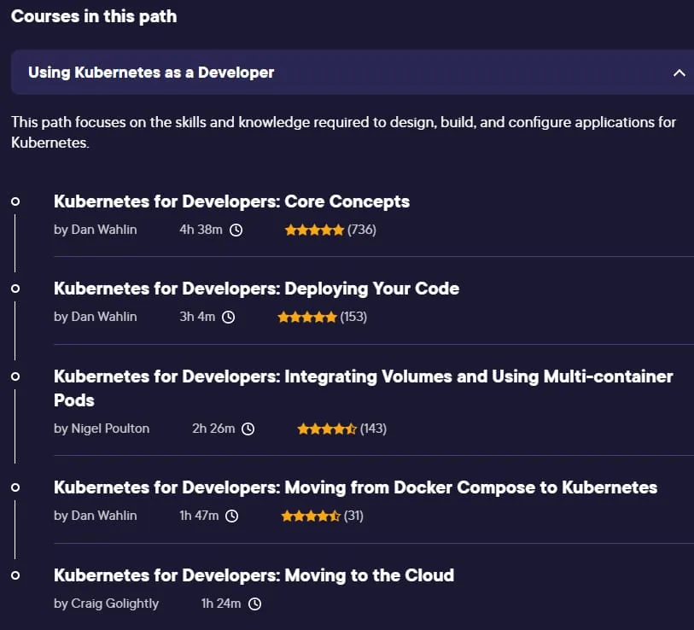Click path marker circle for Deploying Your Code
The width and height of the screenshot is (694, 630).
point(15,289)
